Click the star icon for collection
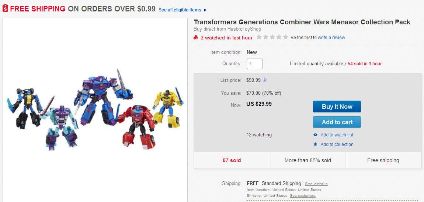Viewport: 424px width, 202px height. 315,144
